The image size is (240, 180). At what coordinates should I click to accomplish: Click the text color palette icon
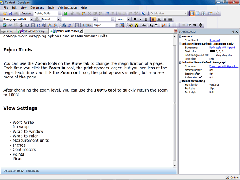pos(131,25)
